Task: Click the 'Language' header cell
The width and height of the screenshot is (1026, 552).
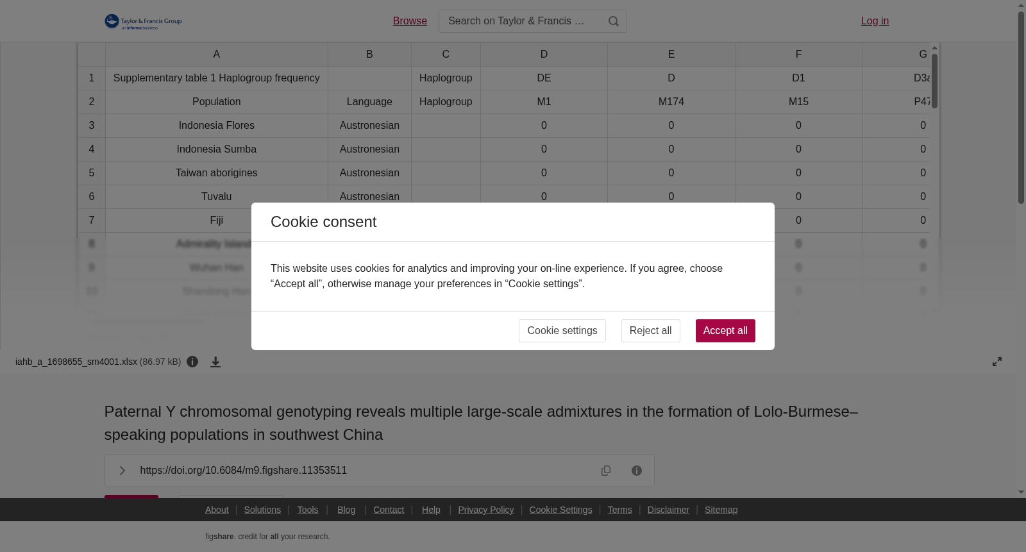Action: point(369,102)
